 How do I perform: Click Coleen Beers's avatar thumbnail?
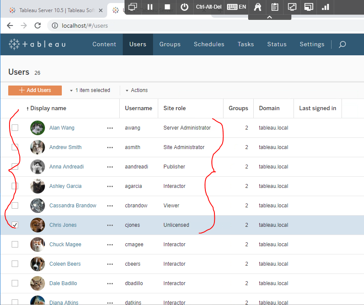coord(38,264)
